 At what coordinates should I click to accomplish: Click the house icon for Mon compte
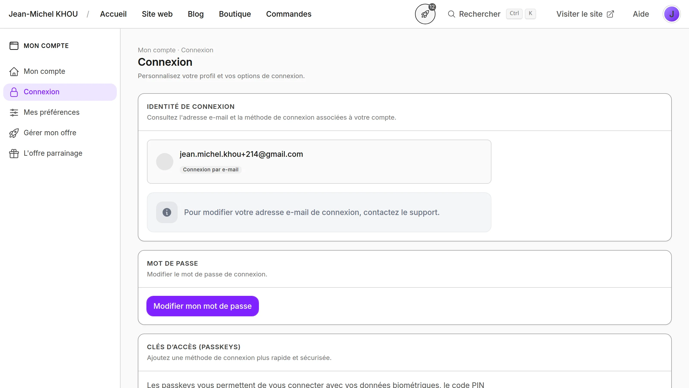pyautogui.click(x=14, y=71)
